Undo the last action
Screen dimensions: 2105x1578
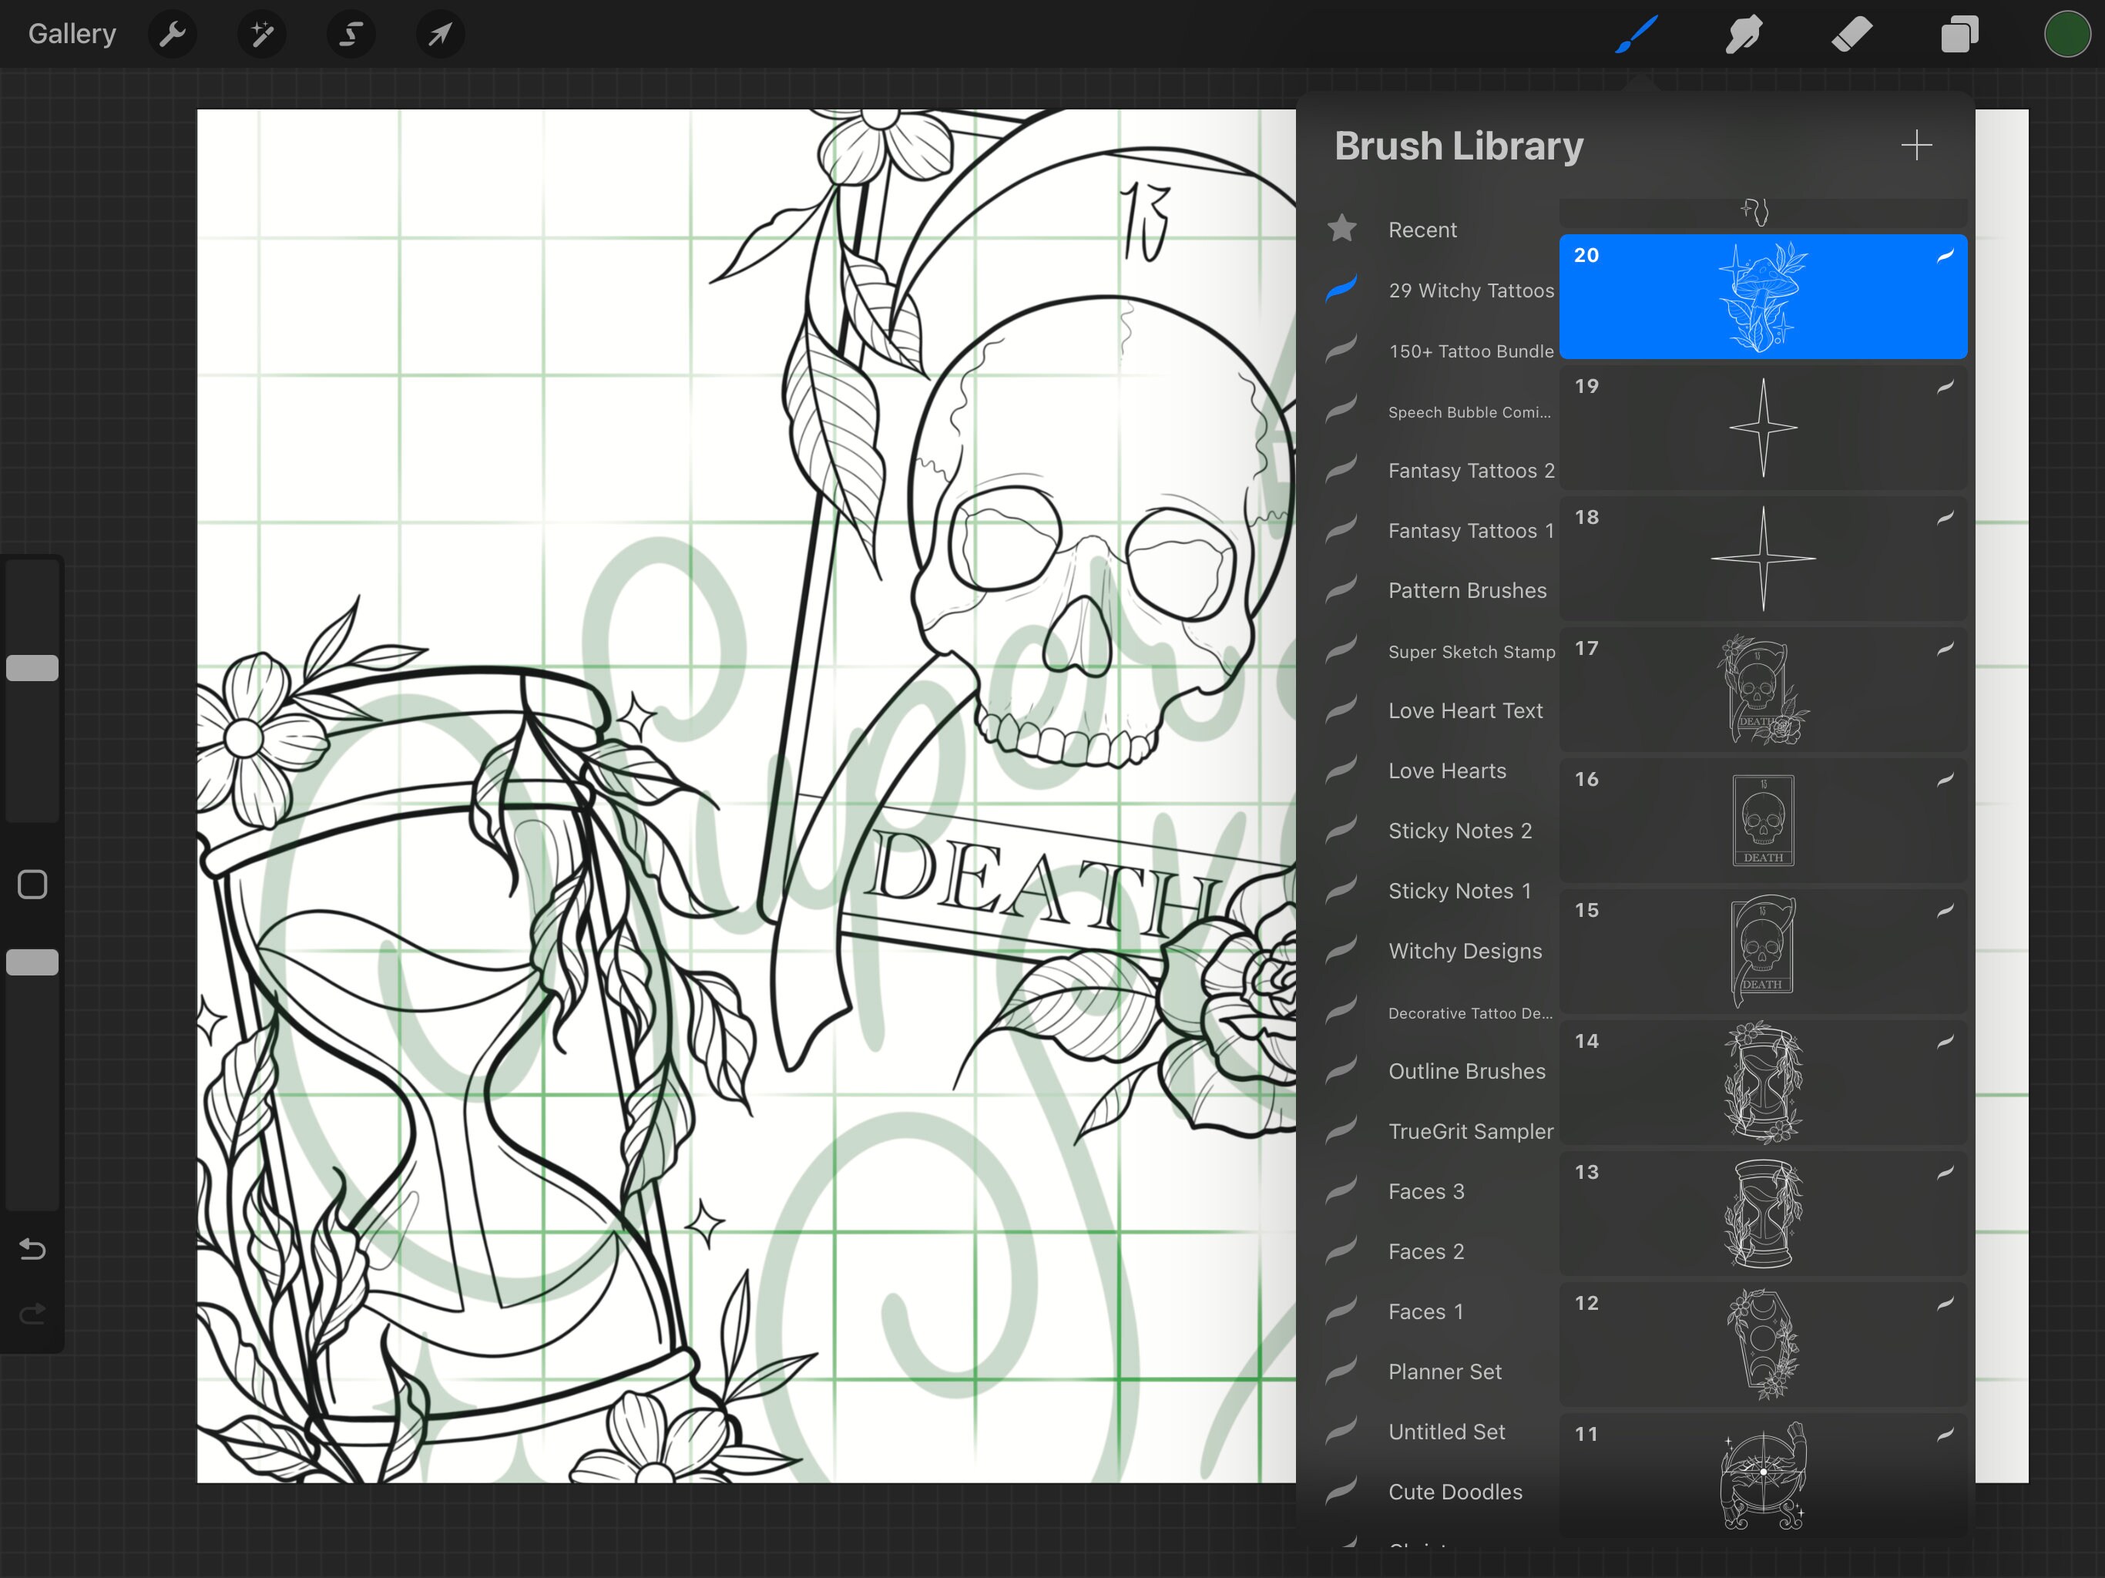(x=32, y=1249)
